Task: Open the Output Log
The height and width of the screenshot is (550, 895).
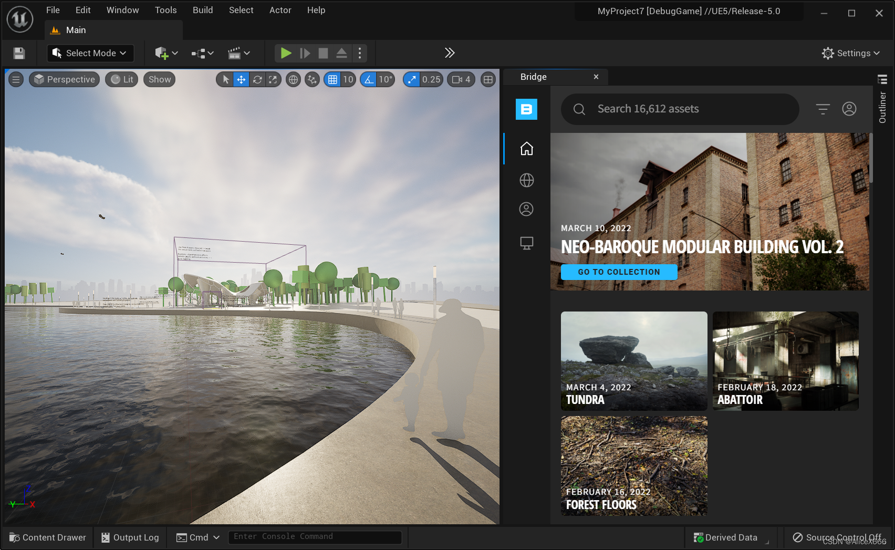Action: (130, 537)
